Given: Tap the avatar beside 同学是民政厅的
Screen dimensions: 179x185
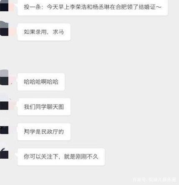Looking at the screenshot, I should (x=4, y=130).
